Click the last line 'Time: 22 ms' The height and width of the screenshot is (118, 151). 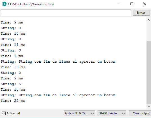pyautogui.click(x=13, y=101)
